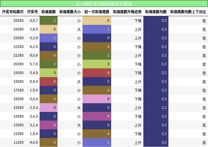Click draw numbers 0,0,4
Viewport: 208px width, 147px height.
pyautogui.click(x=34, y=99)
